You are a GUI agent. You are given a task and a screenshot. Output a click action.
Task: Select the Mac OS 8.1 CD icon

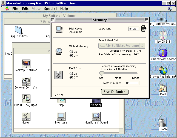(163, 36)
